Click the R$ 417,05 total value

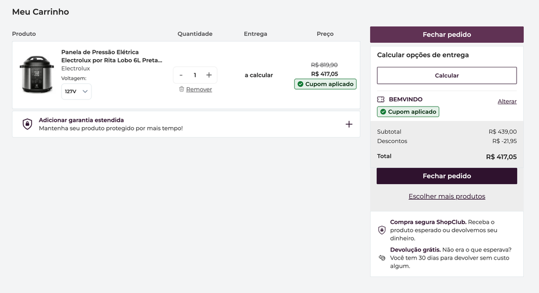click(x=501, y=157)
